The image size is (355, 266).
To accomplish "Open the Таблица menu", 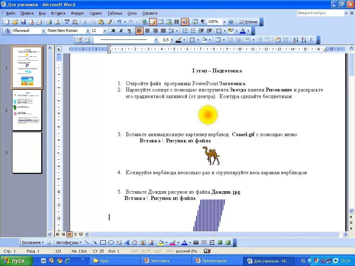I will coord(115,13).
